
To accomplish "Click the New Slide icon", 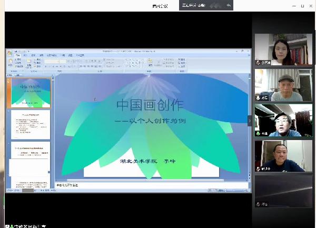I will (x=29, y=62).
